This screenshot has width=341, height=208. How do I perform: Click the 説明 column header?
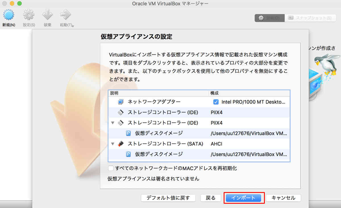pyautogui.click(x=158, y=93)
